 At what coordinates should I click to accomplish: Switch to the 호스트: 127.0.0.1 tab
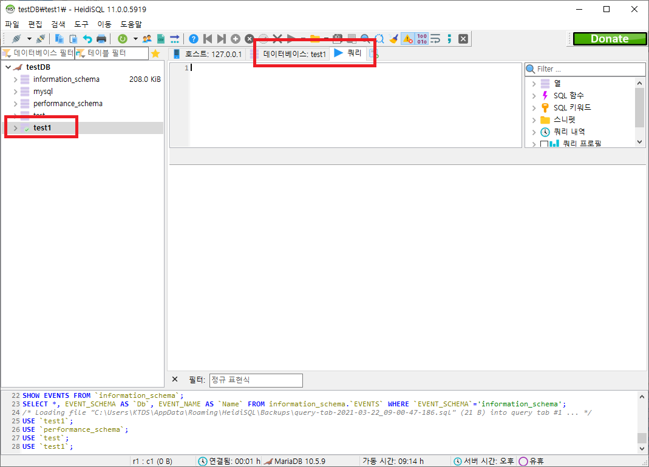(208, 54)
